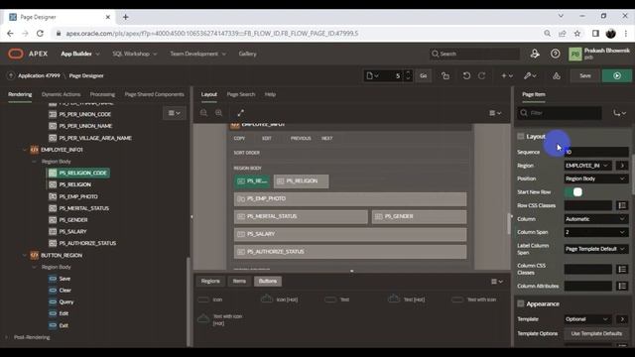
Task: Open the Position dropdown Region Body
Action: pos(596,178)
